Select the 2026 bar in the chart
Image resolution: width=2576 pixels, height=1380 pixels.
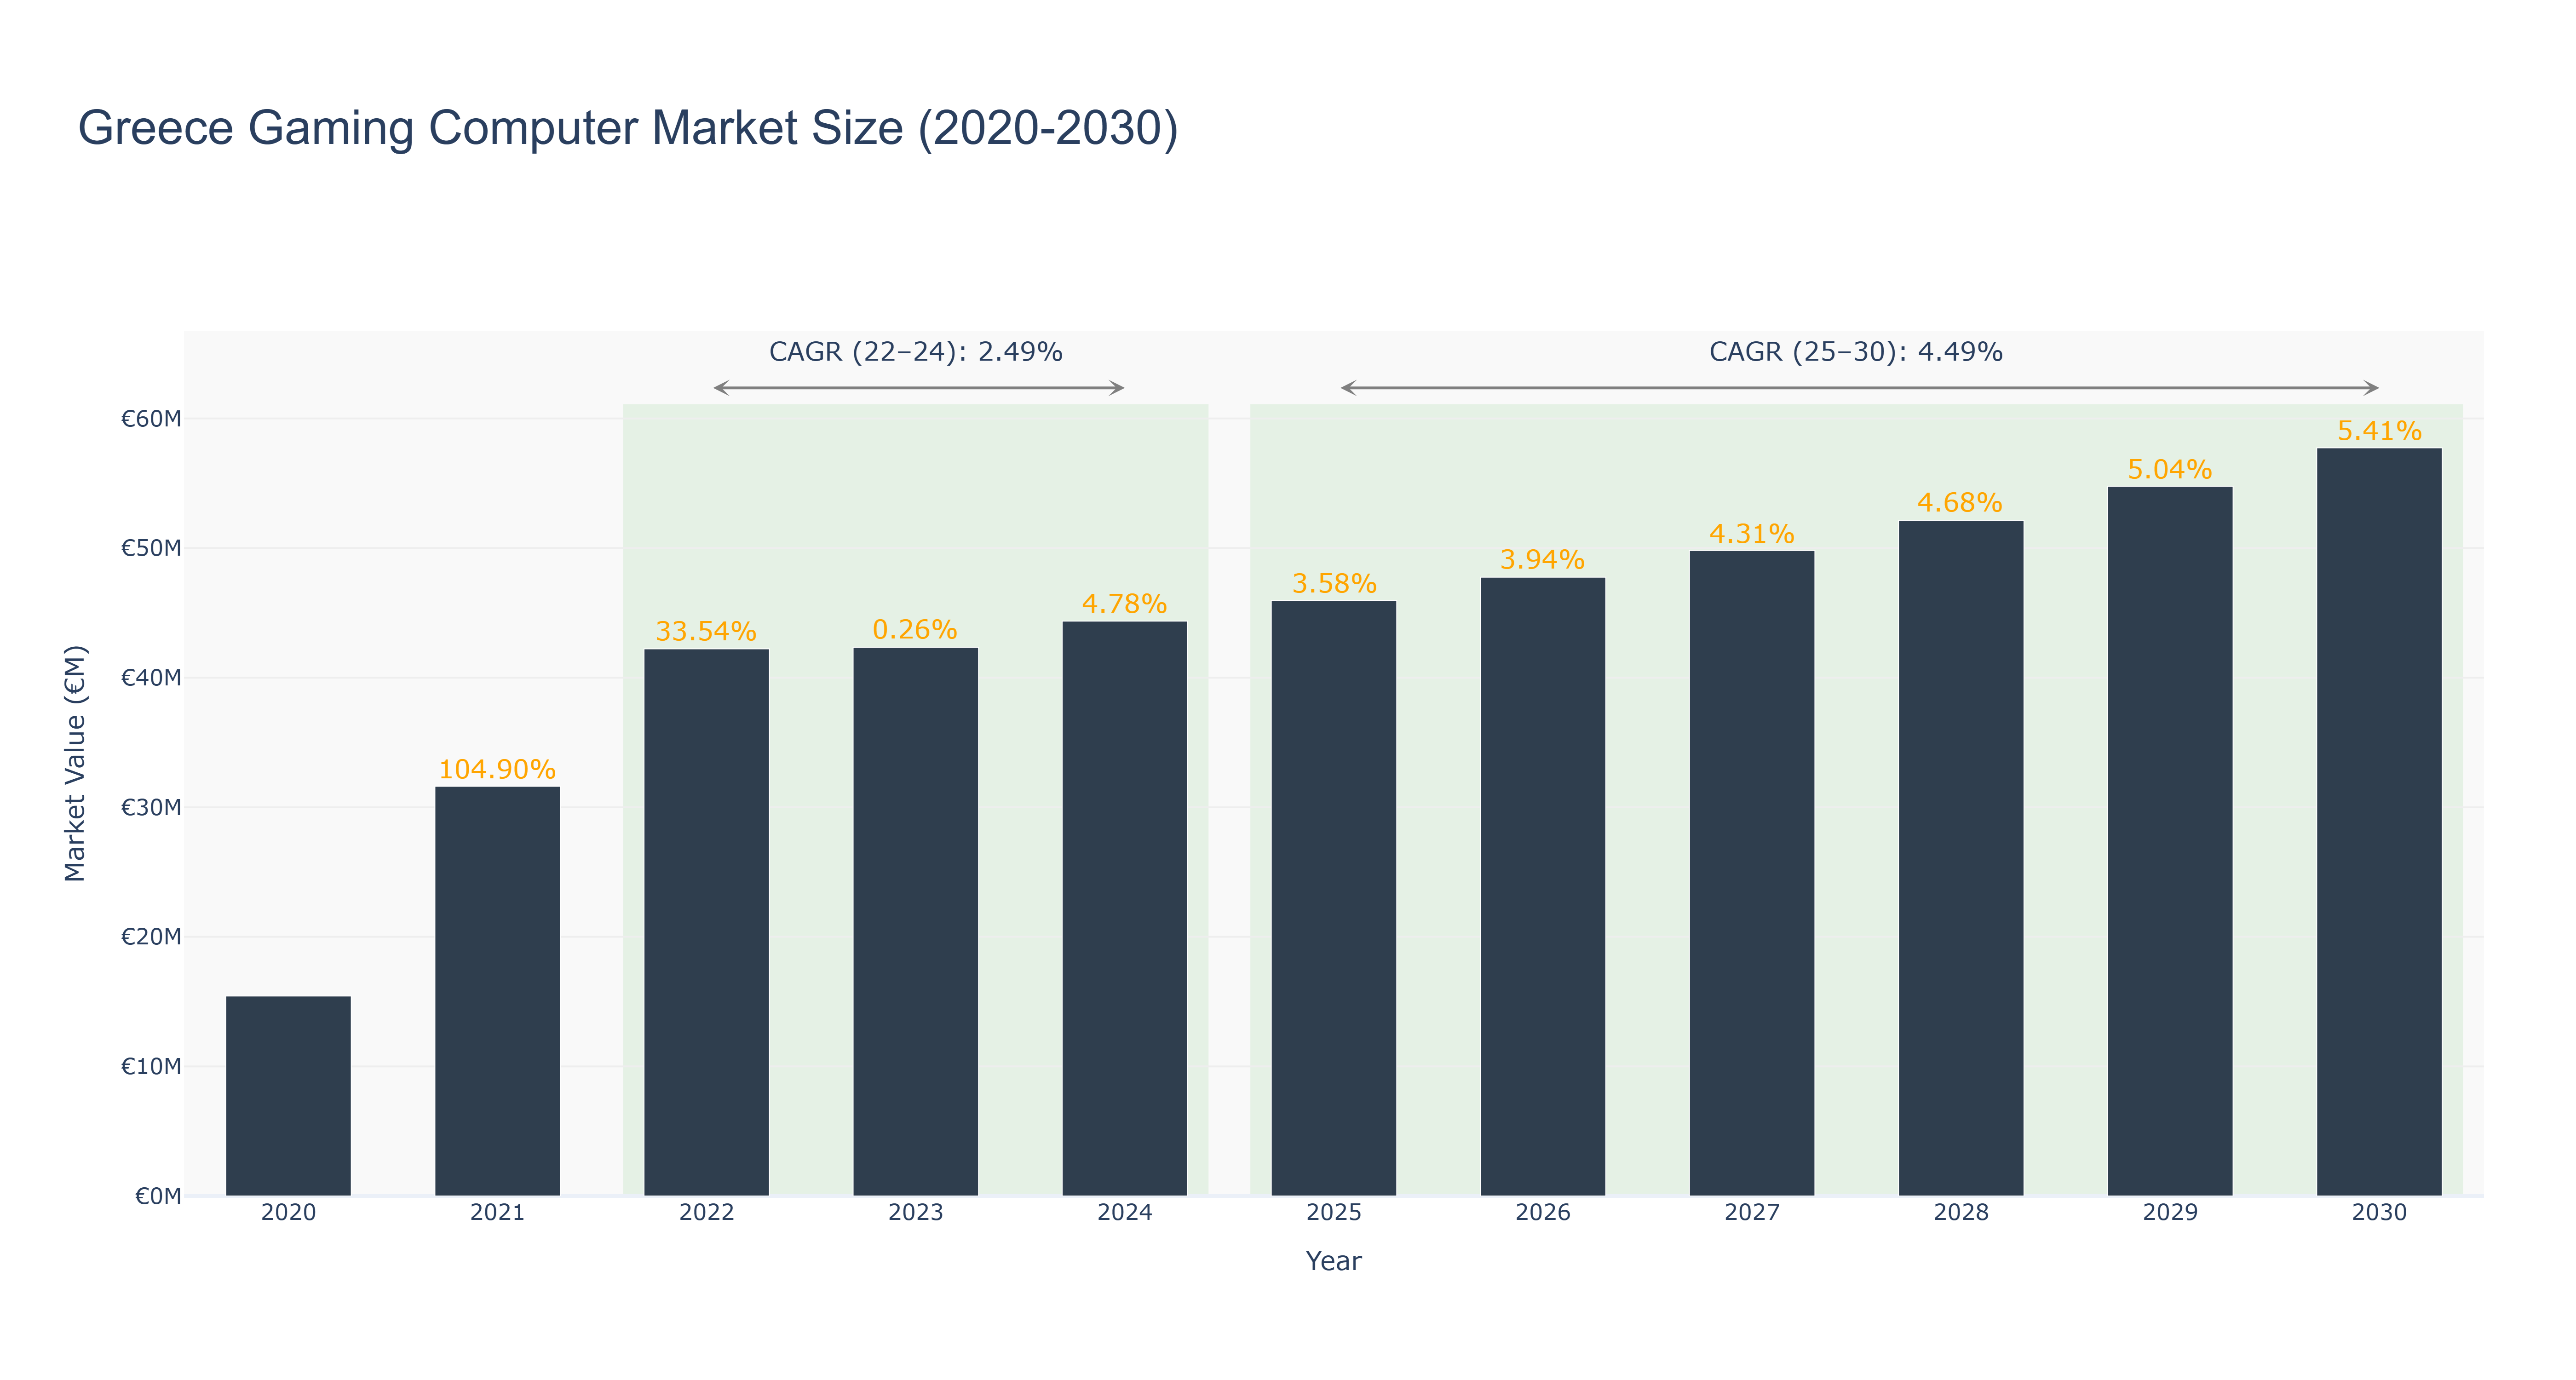click(x=1542, y=887)
